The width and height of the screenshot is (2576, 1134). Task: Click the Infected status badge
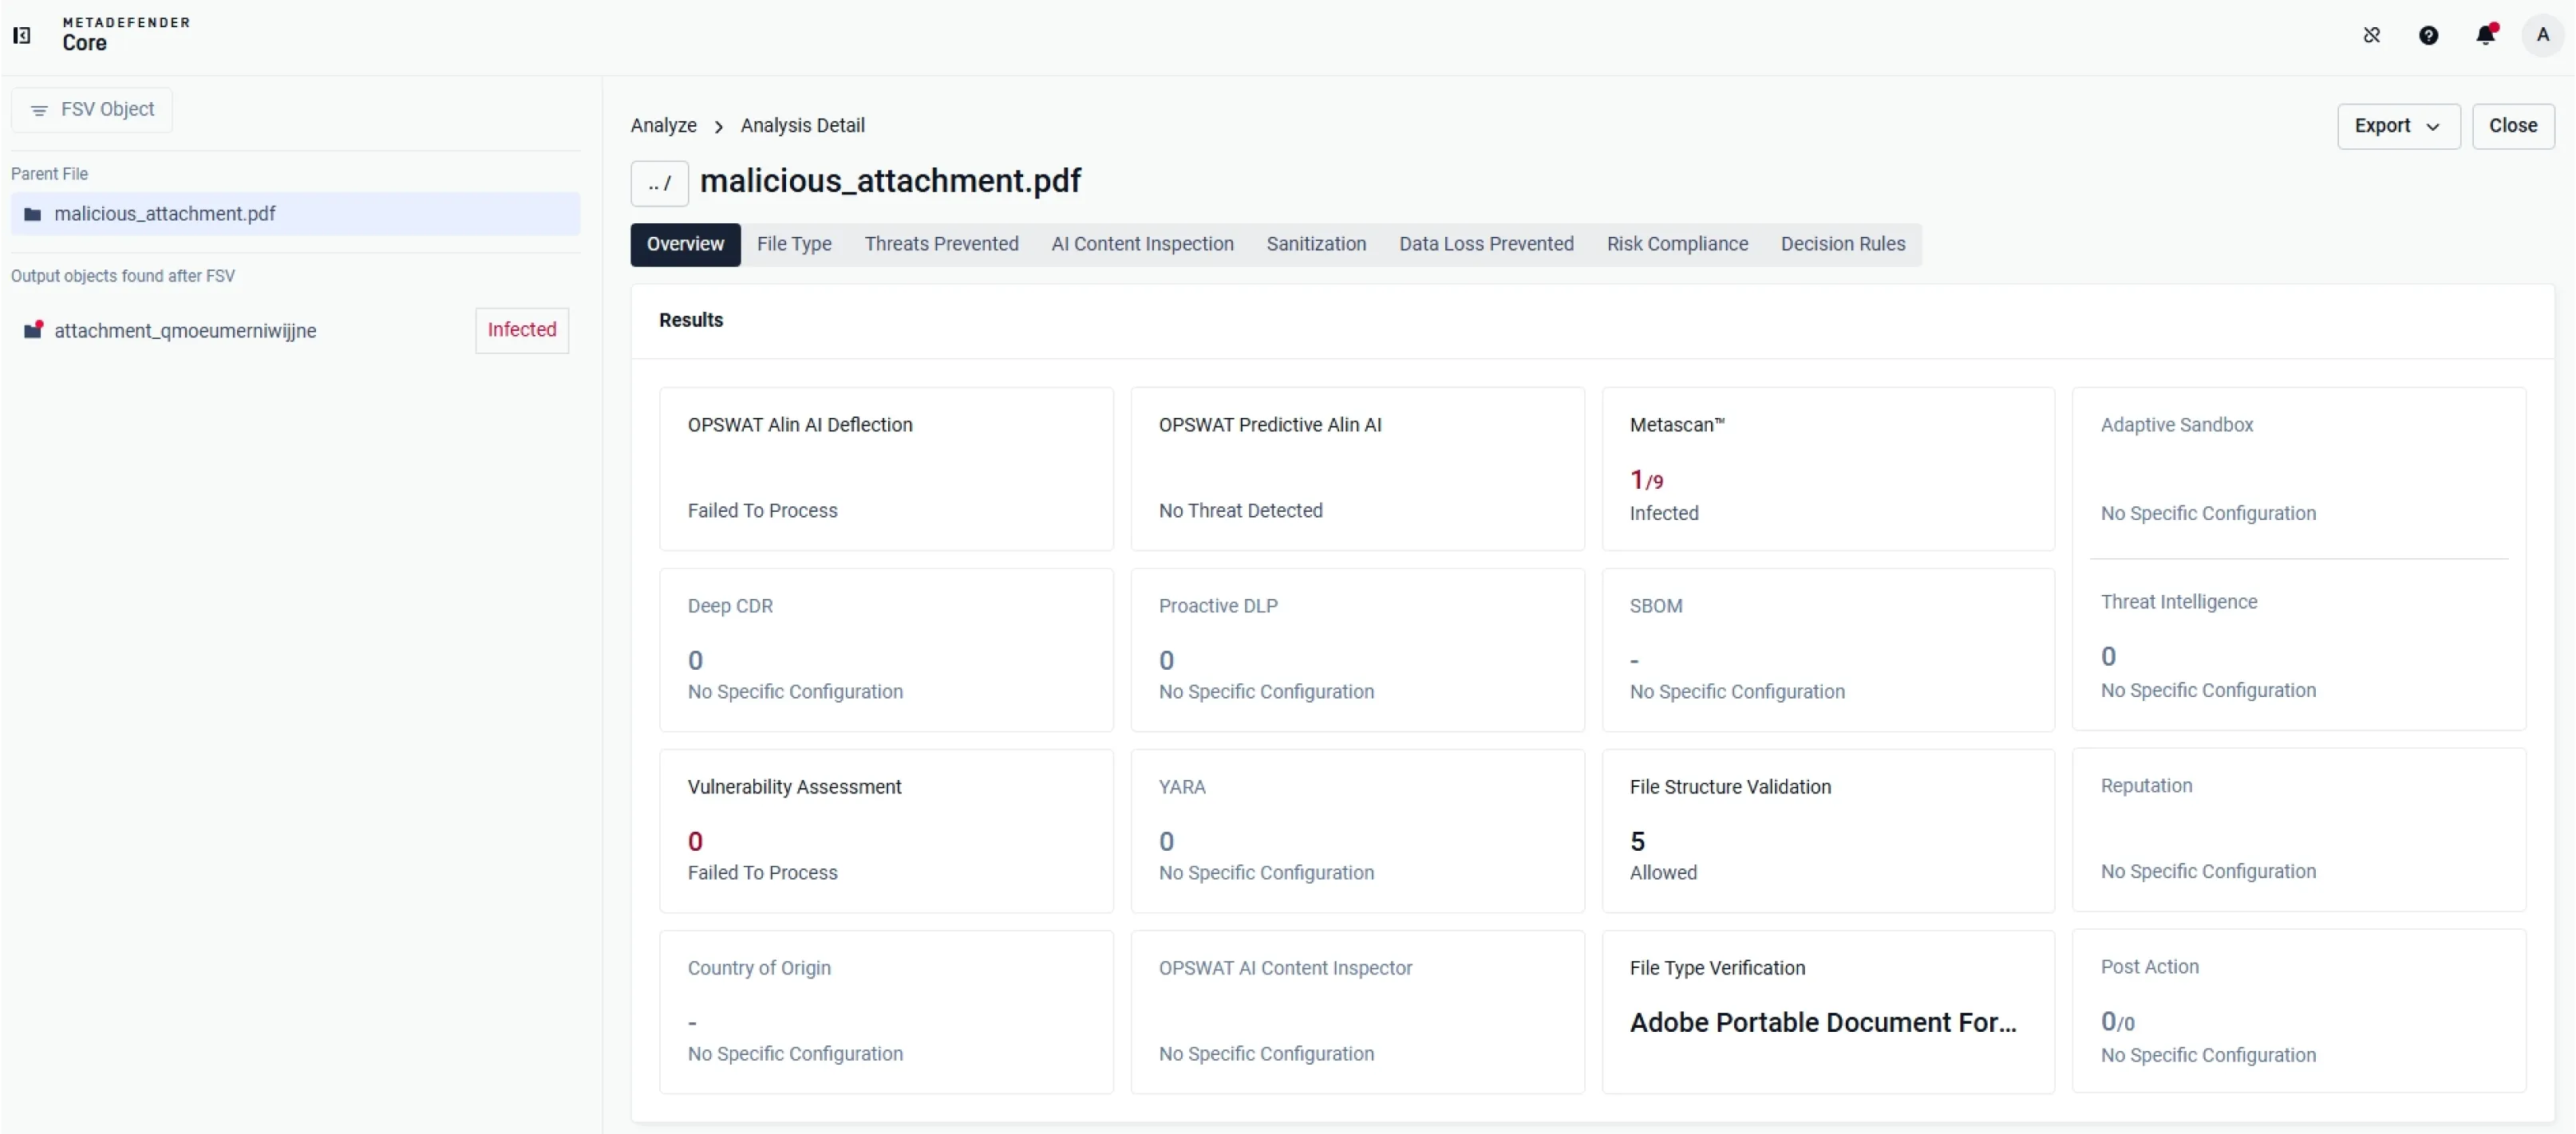522,329
